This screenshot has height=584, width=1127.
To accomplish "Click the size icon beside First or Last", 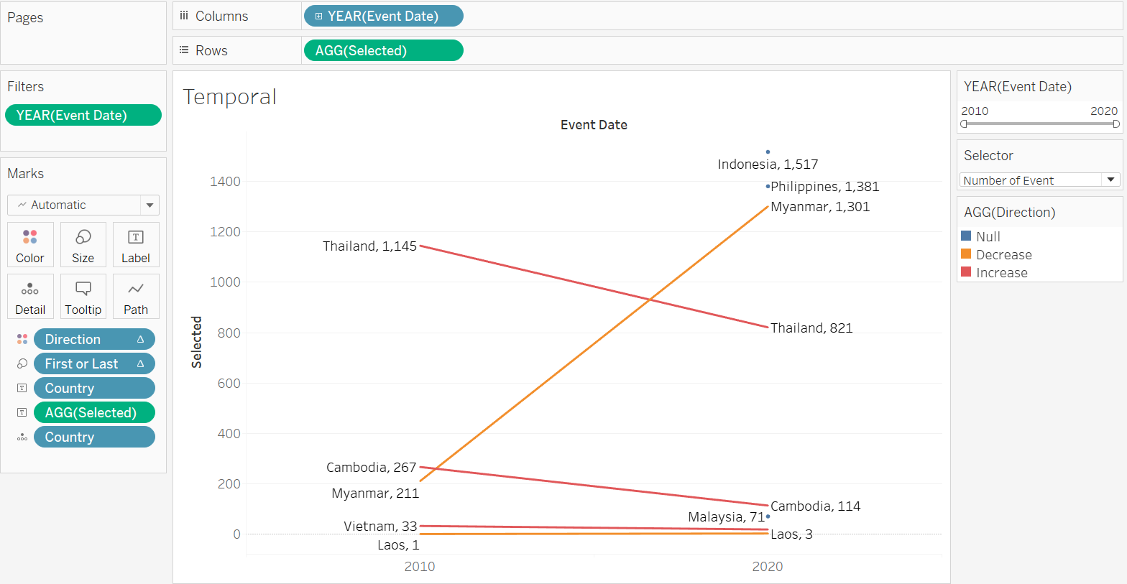I will [22, 363].
